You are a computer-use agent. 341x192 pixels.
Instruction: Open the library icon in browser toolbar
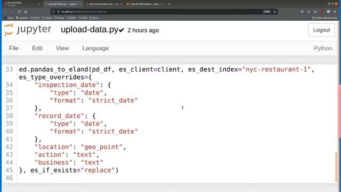tap(315, 12)
